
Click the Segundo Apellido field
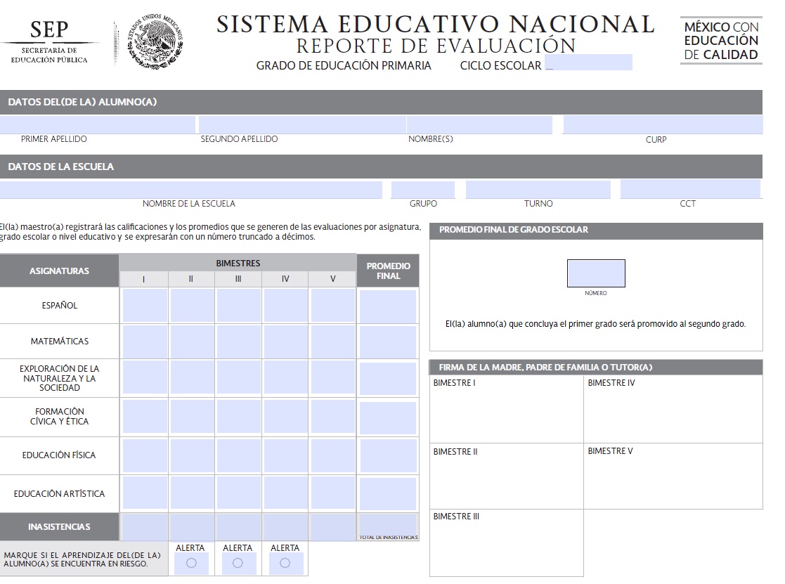302,124
